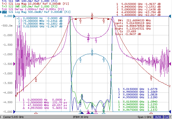Click the left filled red bandwidth marker triangle
The image size is (172, 119).
click(76, 19)
